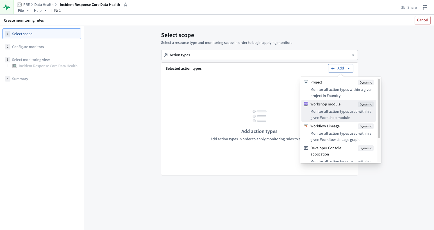Click the project icon beside PRE breadcrumb

19,4
